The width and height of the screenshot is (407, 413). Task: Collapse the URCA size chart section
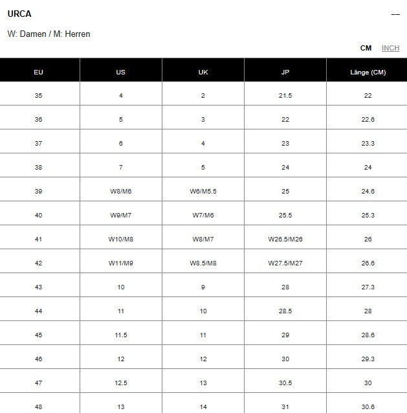pos(395,14)
